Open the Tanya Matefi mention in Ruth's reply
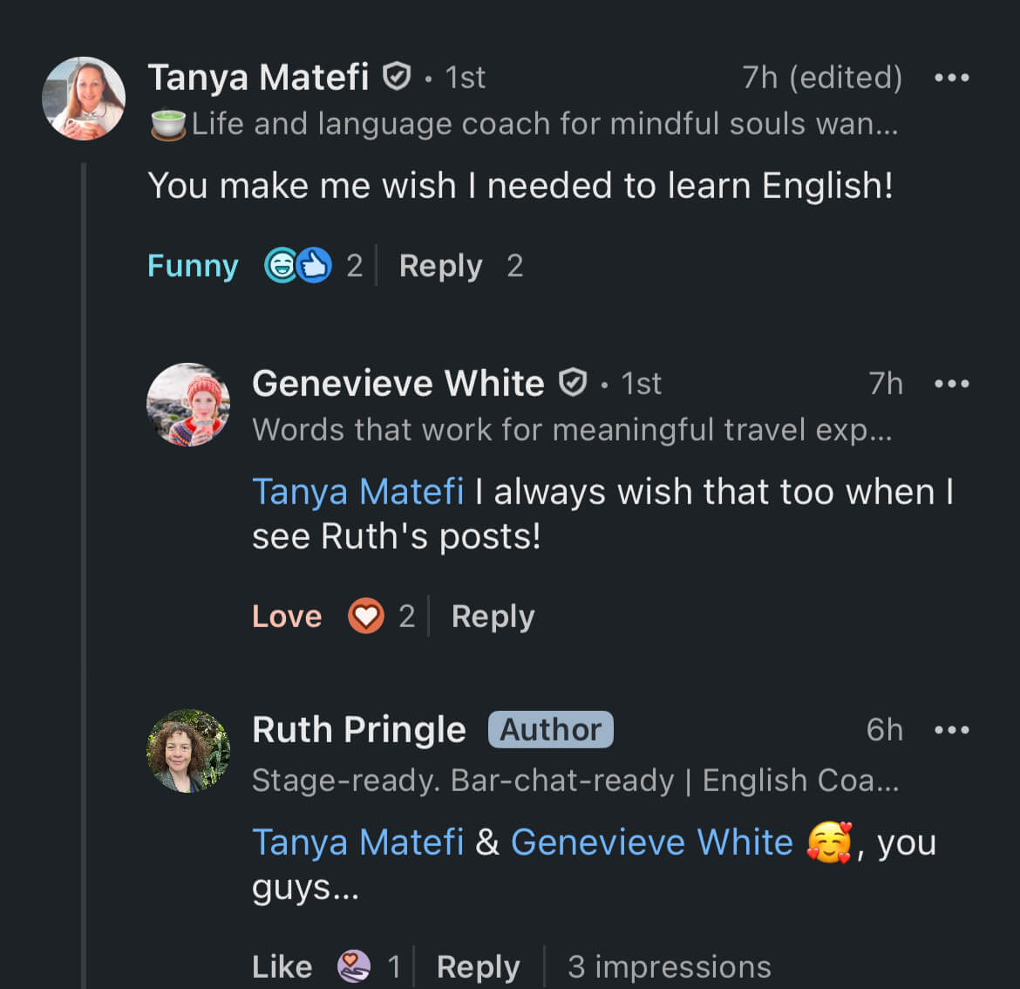Screen dimensions: 1020x989 [357, 842]
